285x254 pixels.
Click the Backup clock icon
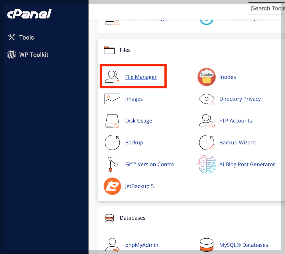click(112, 143)
